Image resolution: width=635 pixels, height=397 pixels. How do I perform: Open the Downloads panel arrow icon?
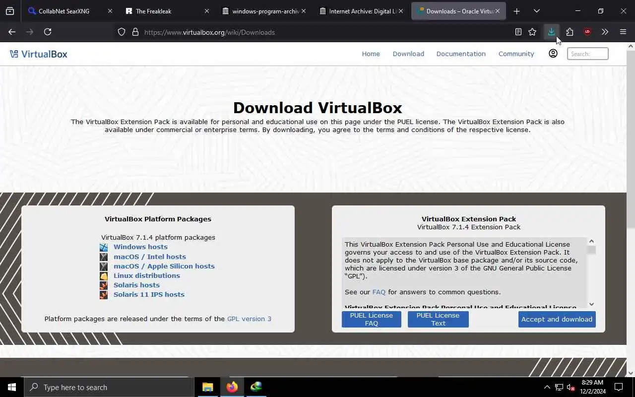point(551,32)
